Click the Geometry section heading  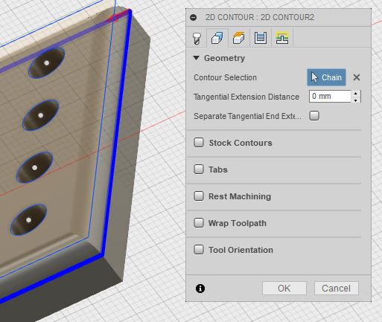(224, 58)
